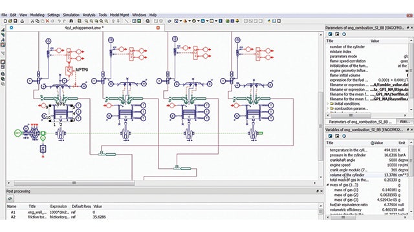Click the Value column header in Parameters
This screenshot has height=232, width=414.
[375, 41]
